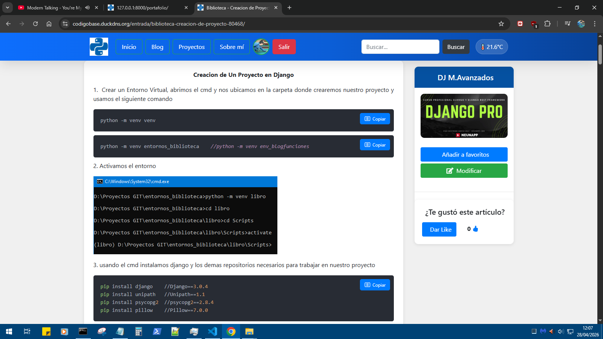Switch to Visual Studio Code in the taskbar
Screen dimensions: 603x339
[x=213, y=331]
